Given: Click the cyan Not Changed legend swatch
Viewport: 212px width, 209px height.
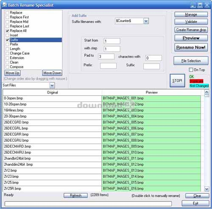Looking at the screenshot, I should (199, 86).
